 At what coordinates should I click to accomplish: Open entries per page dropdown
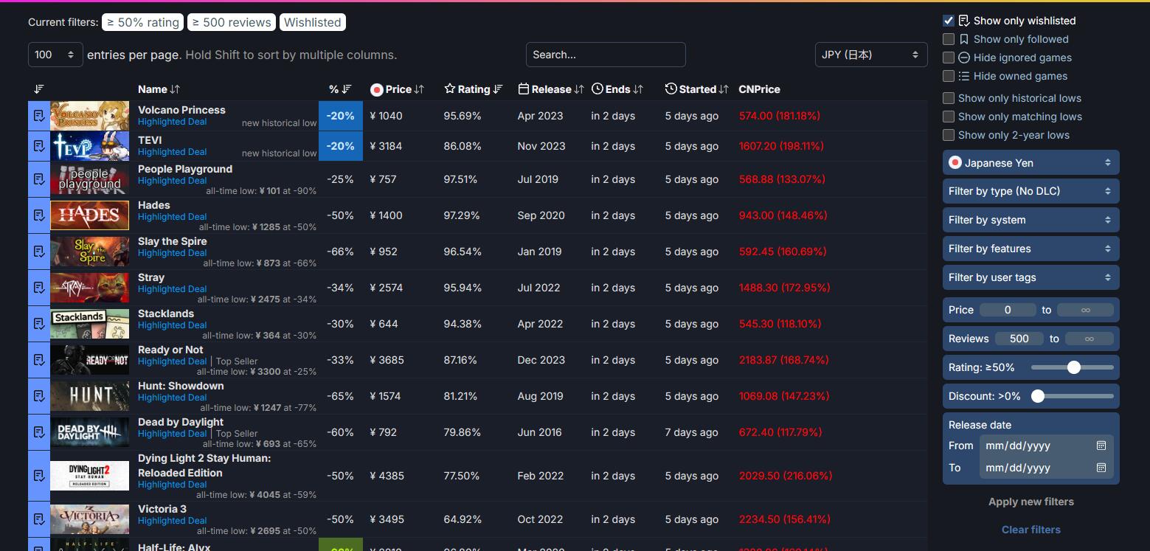(x=55, y=55)
